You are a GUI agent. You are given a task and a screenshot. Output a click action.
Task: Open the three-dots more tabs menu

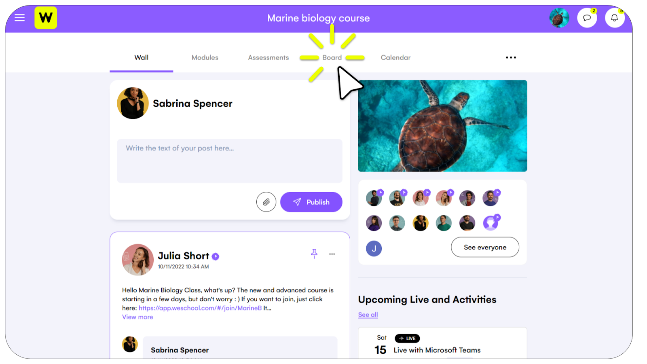click(x=511, y=57)
